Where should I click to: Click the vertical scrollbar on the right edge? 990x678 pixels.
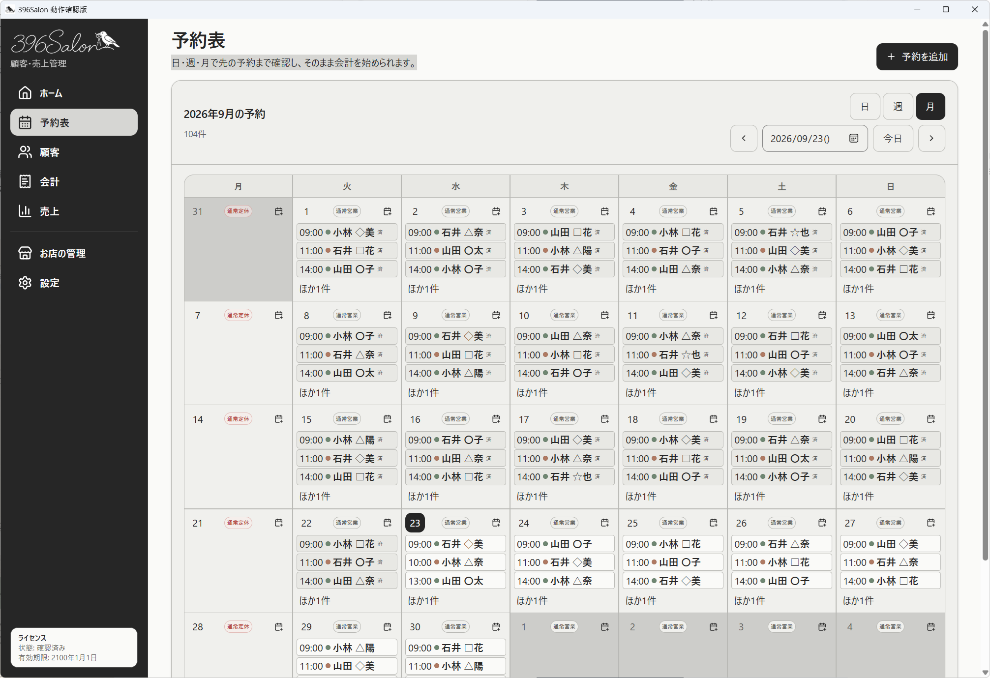[985, 295]
